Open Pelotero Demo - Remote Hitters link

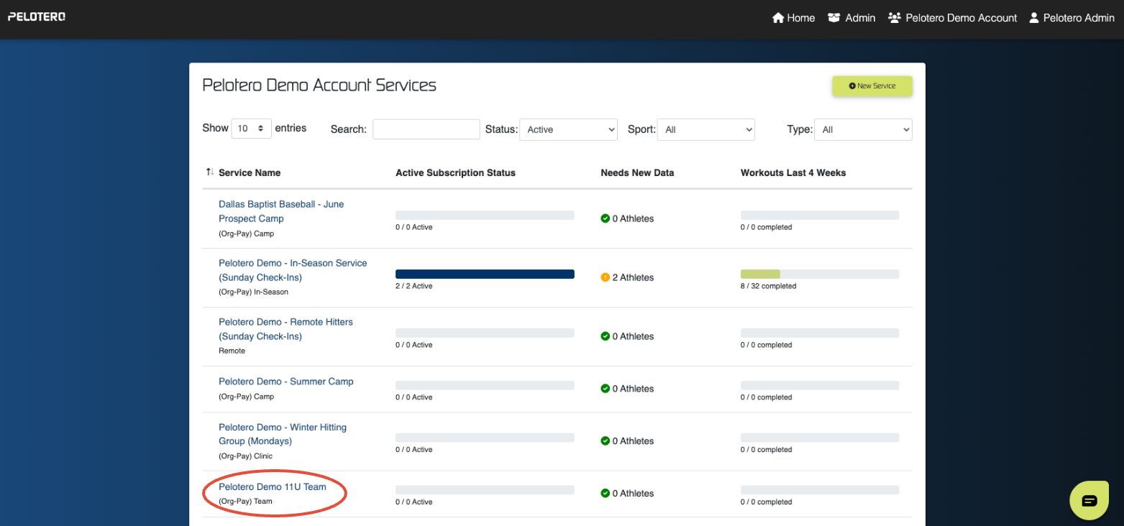point(285,329)
